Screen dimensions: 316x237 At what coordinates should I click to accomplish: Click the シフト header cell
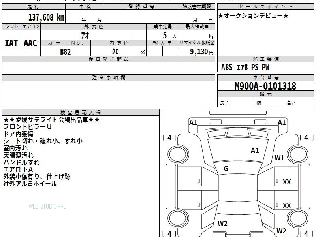click(11, 26)
